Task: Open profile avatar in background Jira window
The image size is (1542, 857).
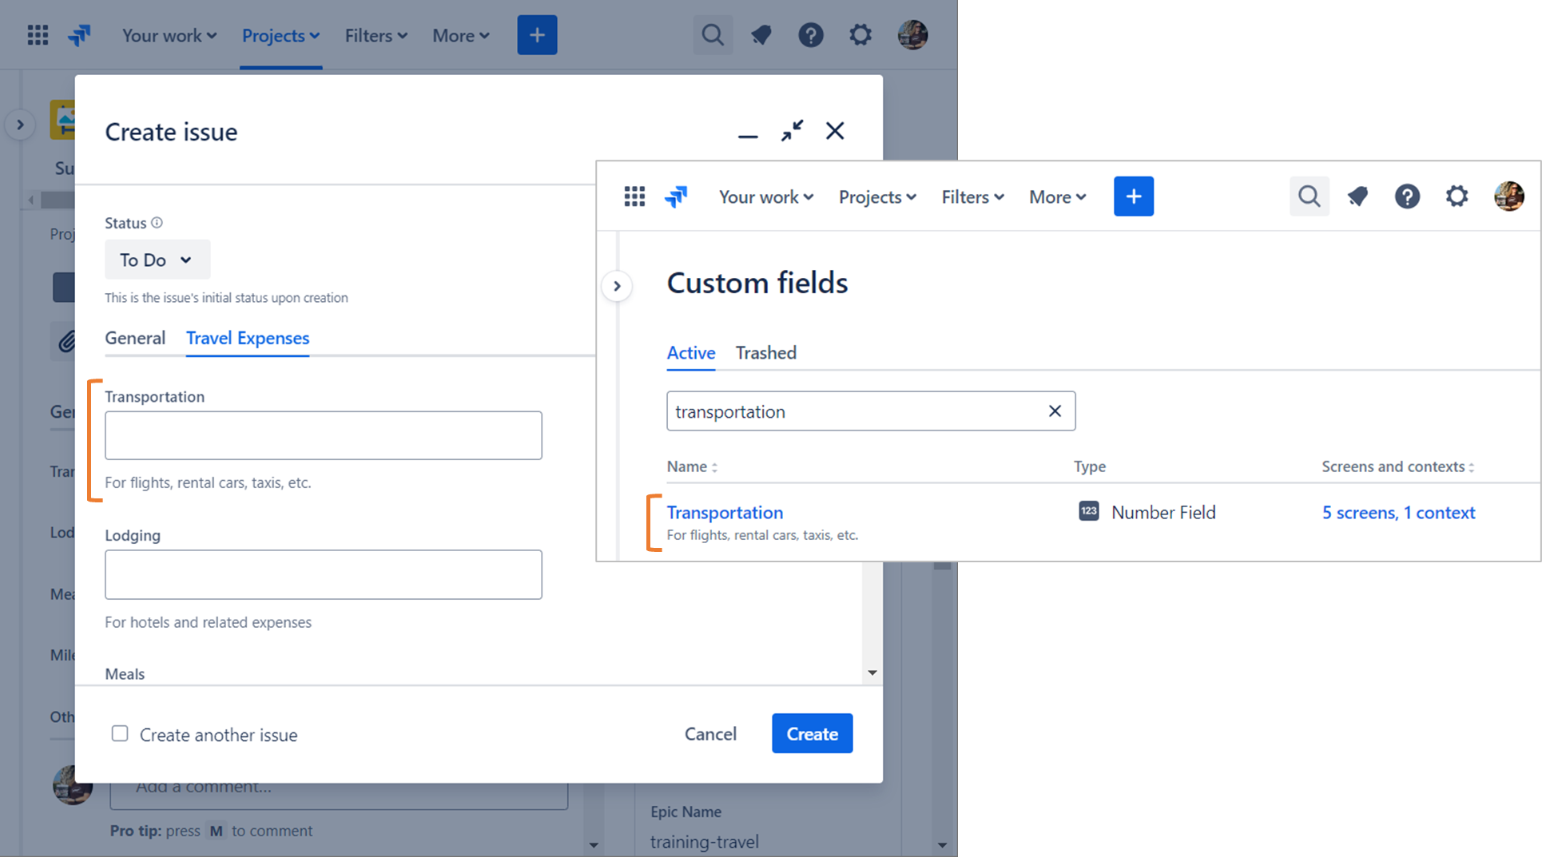Action: (912, 35)
